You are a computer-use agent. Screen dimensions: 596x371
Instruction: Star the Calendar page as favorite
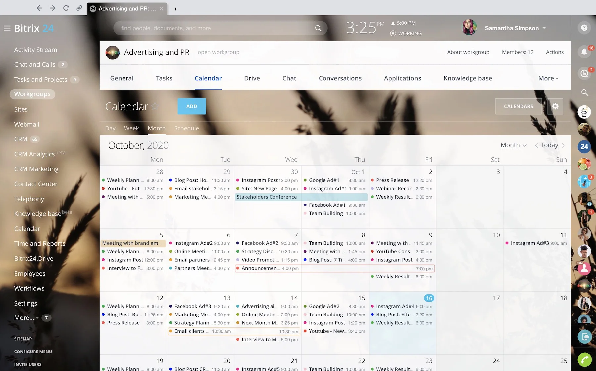[x=155, y=106]
